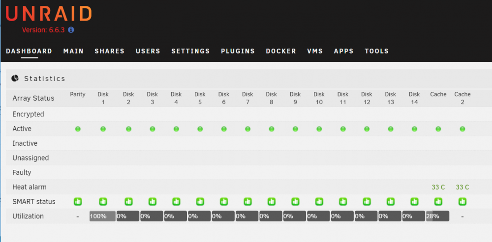Click the Statistics pie chart icon
This screenshot has height=242, width=492.
[x=15, y=78]
